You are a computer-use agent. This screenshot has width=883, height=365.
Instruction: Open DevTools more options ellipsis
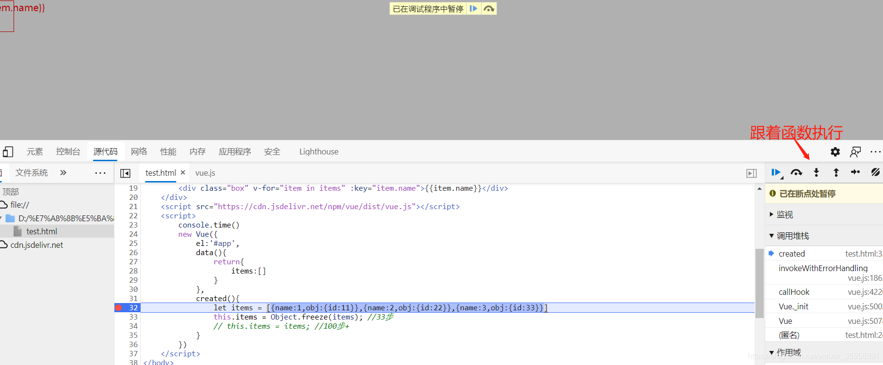pyautogui.click(x=875, y=152)
